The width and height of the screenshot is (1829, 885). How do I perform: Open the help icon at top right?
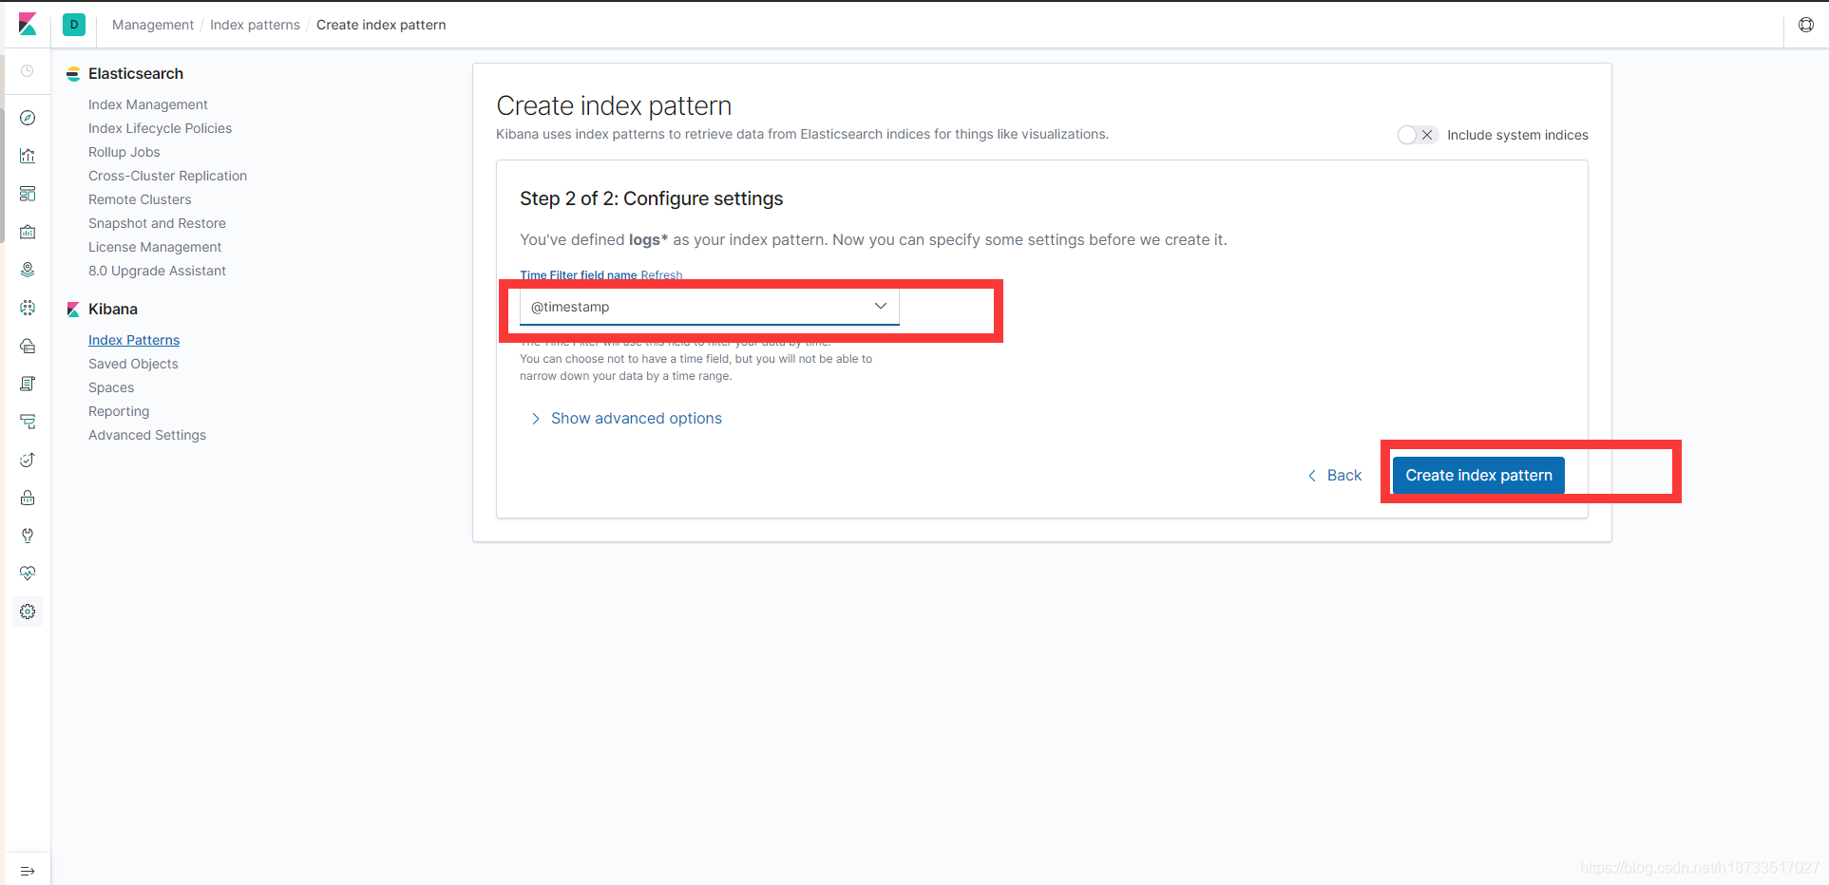tap(1806, 25)
